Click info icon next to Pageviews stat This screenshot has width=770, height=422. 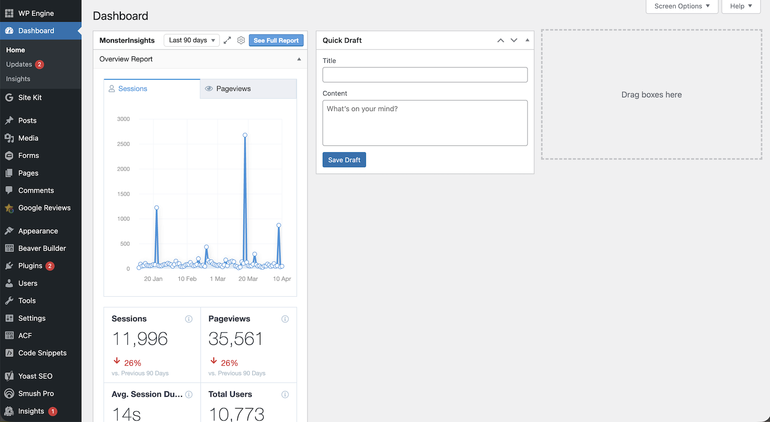pyautogui.click(x=285, y=319)
